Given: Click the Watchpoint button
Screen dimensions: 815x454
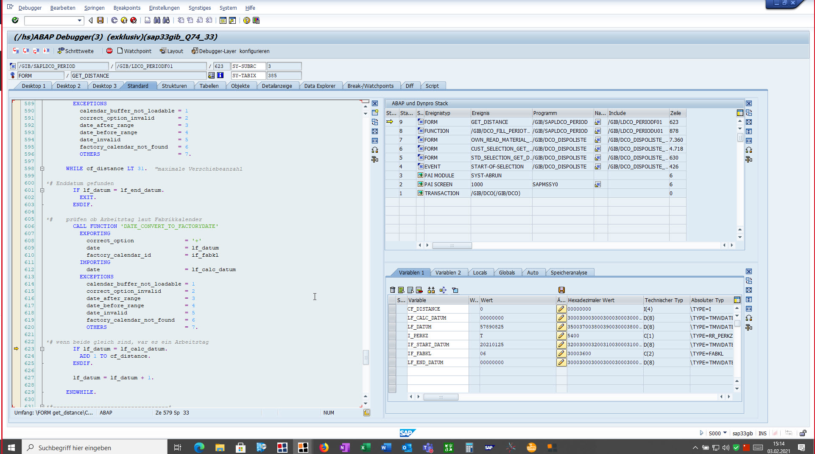Looking at the screenshot, I should coord(134,51).
